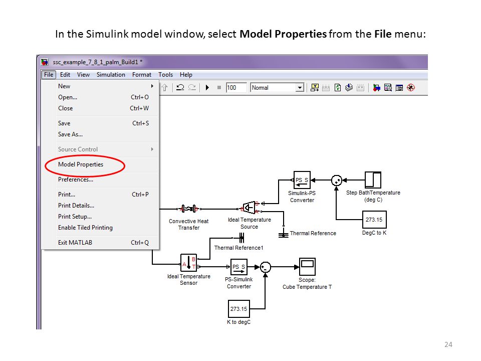Click the Simulink model icon in the title bar
This screenshot has width=481, height=361.
pyautogui.click(x=45, y=62)
